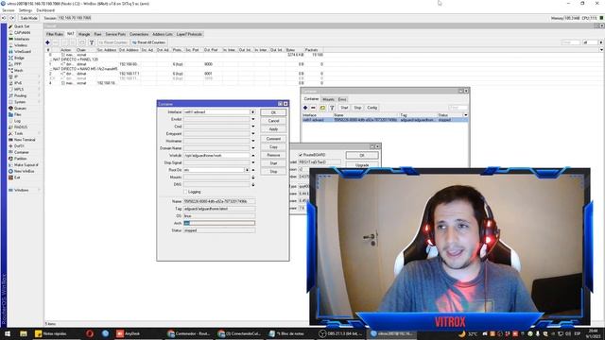Expand the Envlist field arrow
The width and height of the screenshot is (605, 340).
pos(253,119)
